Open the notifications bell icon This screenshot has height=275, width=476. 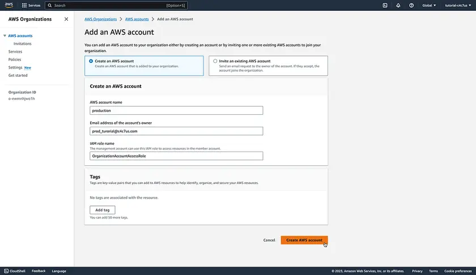(398, 6)
